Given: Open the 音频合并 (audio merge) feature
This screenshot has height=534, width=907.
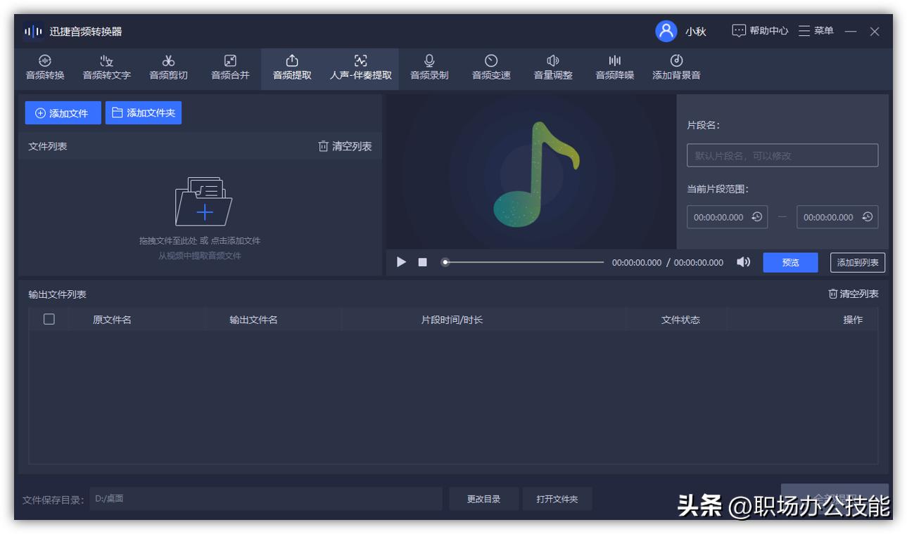Looking at the screenshot, I should (x=229, y=67).
